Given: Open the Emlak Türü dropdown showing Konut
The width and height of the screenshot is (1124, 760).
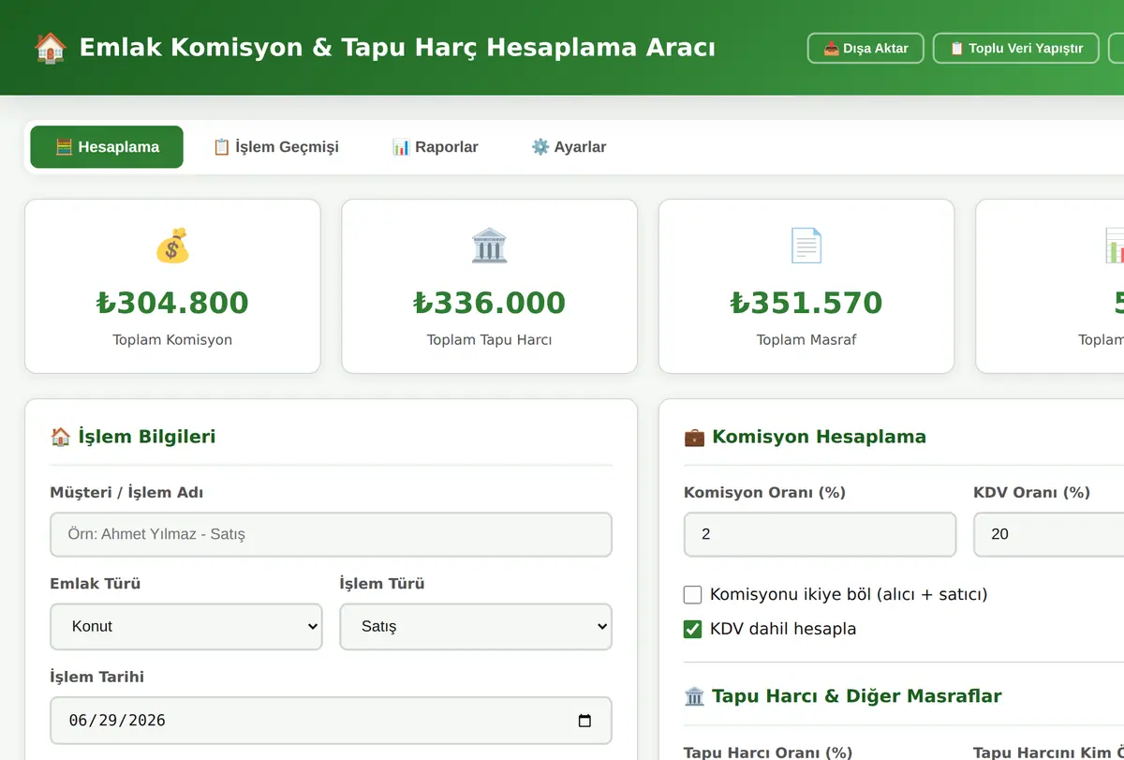Looking at the screenshot, I should coord(186,627).
